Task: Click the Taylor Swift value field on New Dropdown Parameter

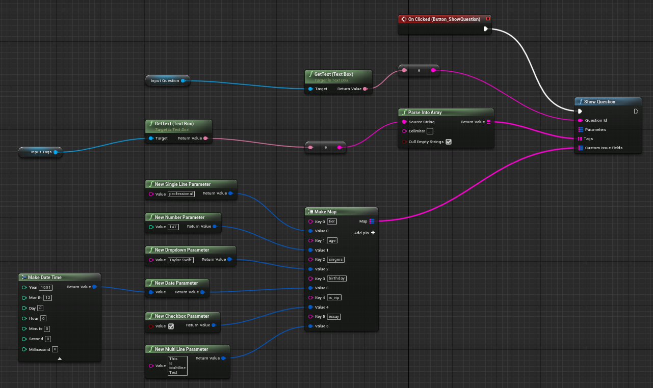Action: (180, 260)
